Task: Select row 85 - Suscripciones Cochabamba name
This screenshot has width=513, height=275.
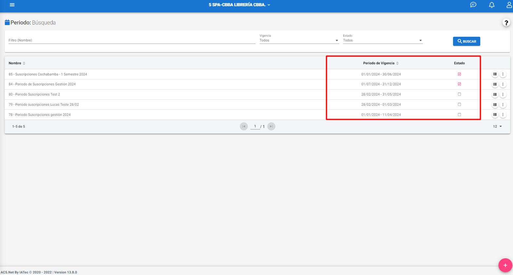Action: (48, 74)
